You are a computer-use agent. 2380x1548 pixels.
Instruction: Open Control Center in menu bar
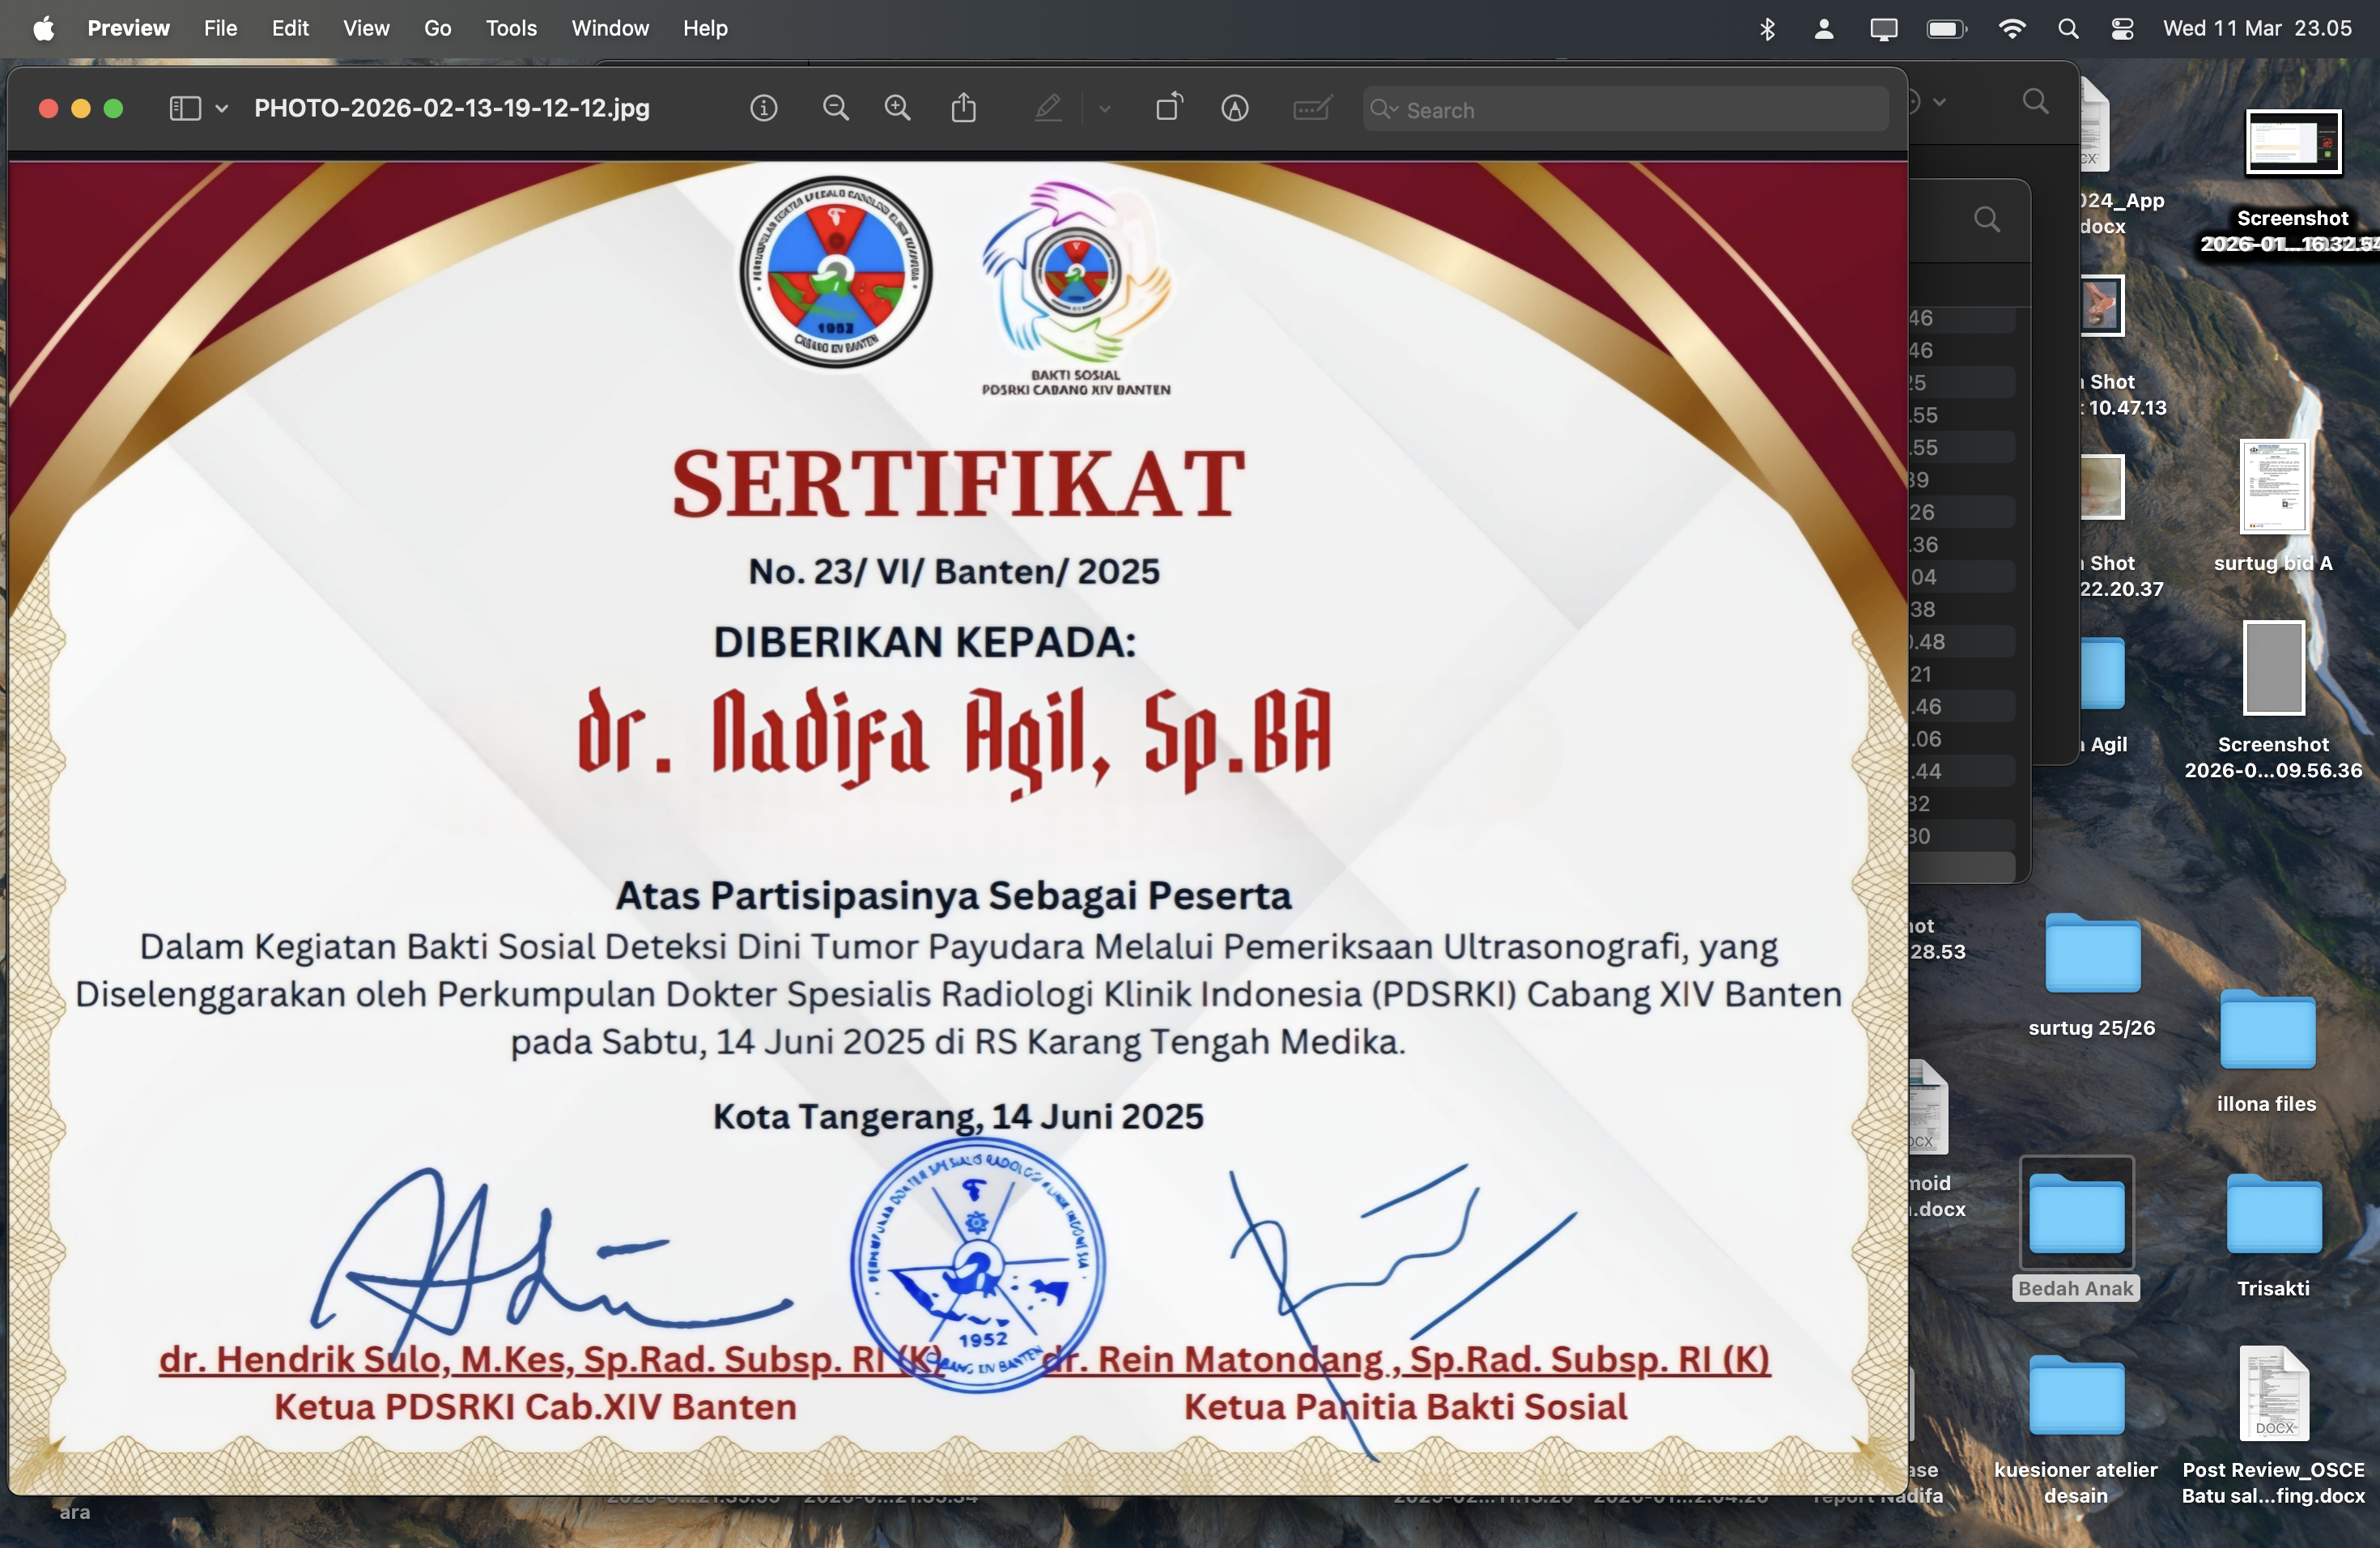pos(2122,29)
